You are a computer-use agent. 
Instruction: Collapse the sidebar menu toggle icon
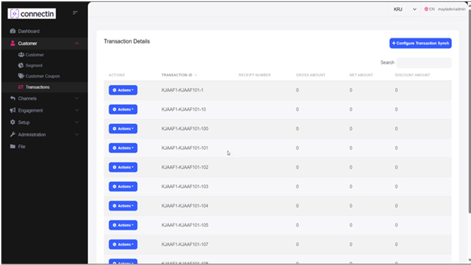75,13
